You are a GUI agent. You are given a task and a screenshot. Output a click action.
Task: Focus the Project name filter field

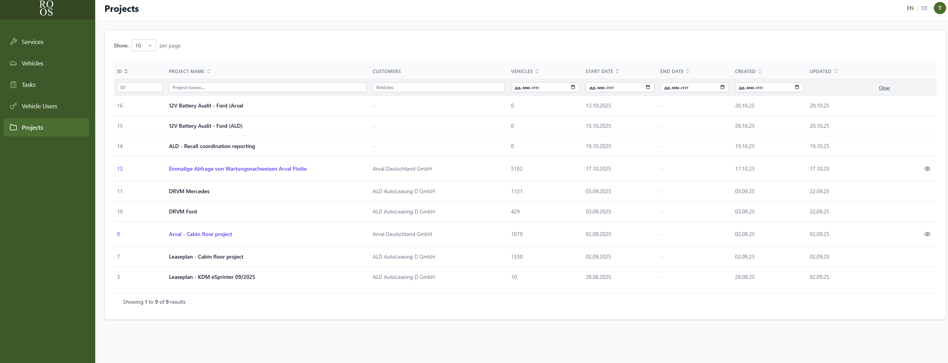[x=268, y=87]
